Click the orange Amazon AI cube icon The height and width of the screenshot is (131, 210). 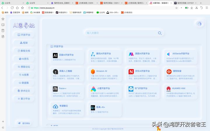click(x=93, y=72)
